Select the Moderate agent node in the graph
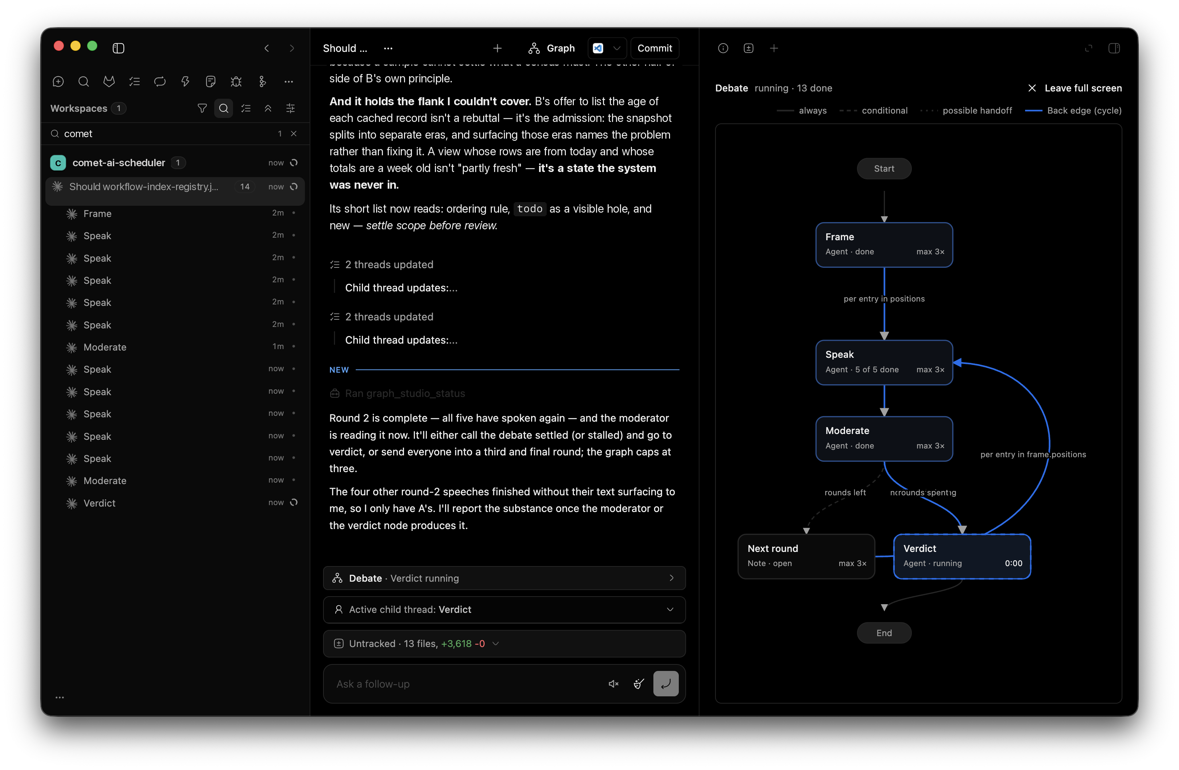 (884, 439)
